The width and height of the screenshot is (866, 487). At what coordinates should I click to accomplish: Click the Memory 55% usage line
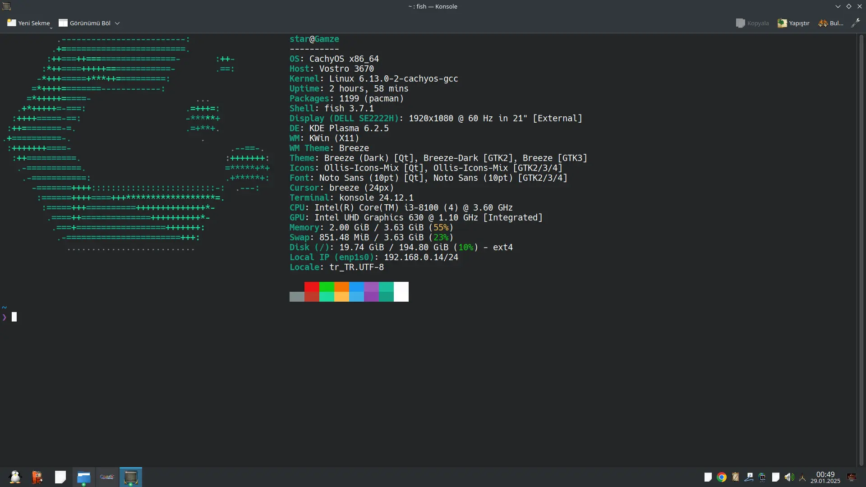(x=372, y=228)
